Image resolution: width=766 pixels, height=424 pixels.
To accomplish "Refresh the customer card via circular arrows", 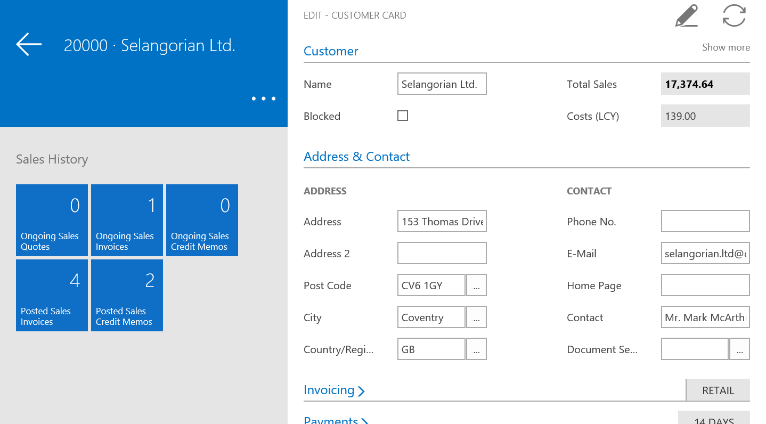I will pos(734,15).
